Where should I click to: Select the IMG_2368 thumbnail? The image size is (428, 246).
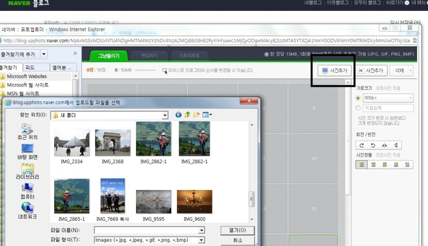click(113, 142)
